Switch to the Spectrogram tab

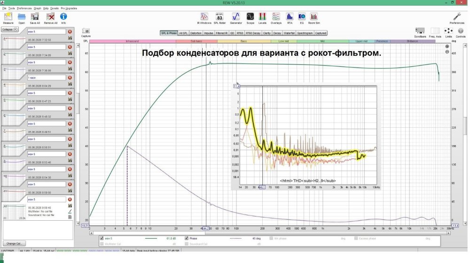tap(305, 33)
